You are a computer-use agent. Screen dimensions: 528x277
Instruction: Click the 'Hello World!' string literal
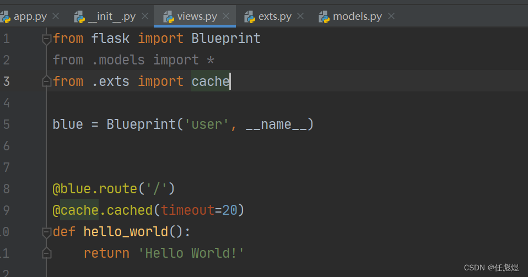[x=191, y=253]
